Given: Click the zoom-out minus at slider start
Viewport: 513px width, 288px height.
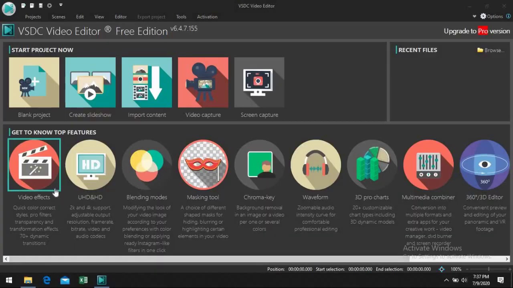Looking at the screenshot, I should point(468,269).
